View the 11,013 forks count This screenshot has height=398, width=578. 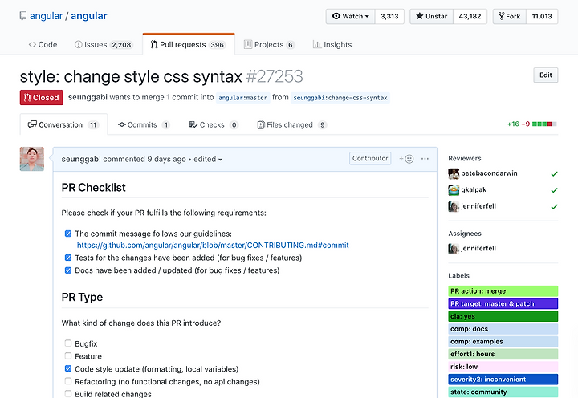tap(542, 16)
